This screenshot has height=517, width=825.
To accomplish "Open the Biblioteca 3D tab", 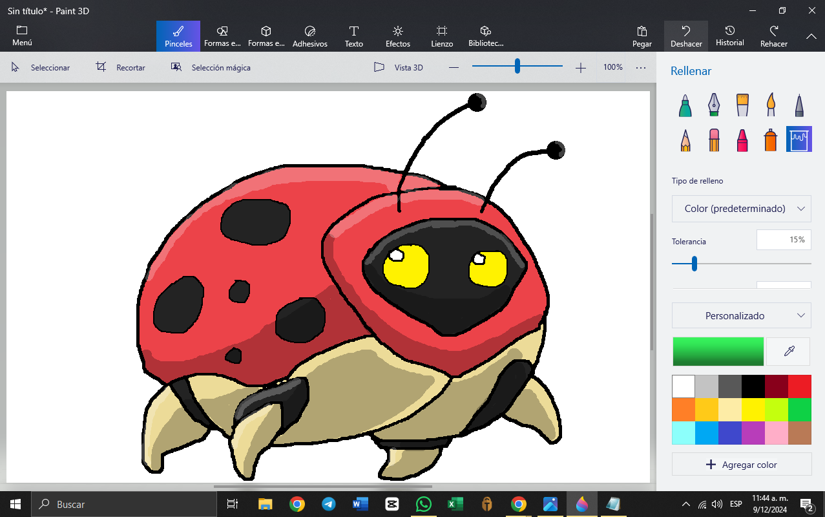I will [x=486, y=36].
